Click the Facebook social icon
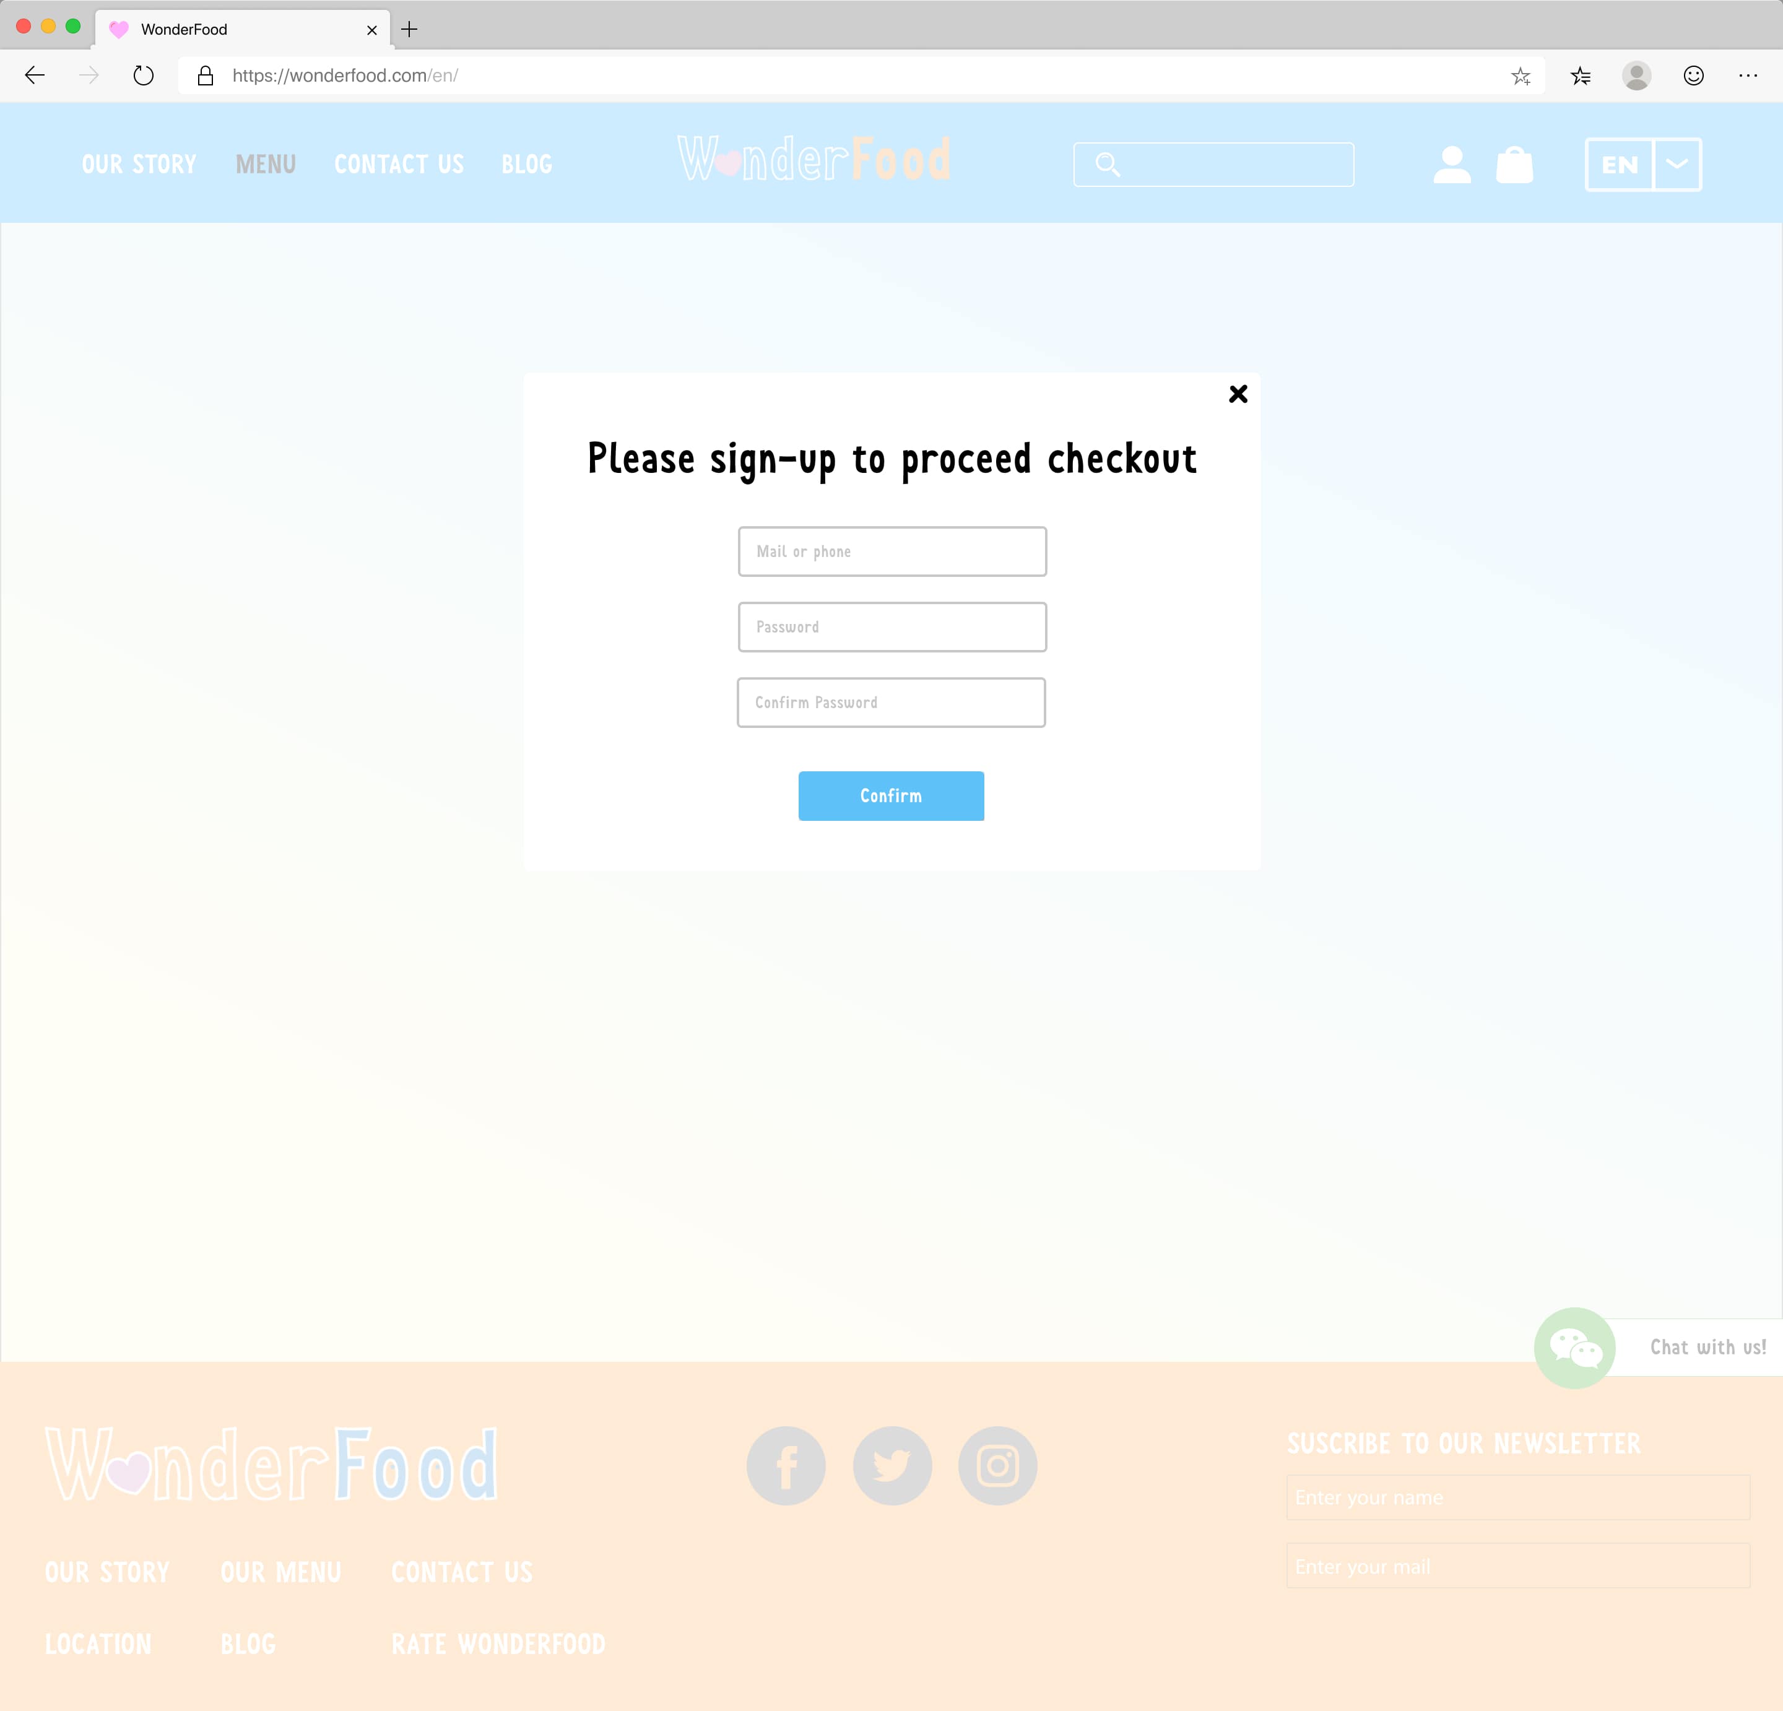The height and width of the screenshot is (1711, 1783). [785, 1464]
